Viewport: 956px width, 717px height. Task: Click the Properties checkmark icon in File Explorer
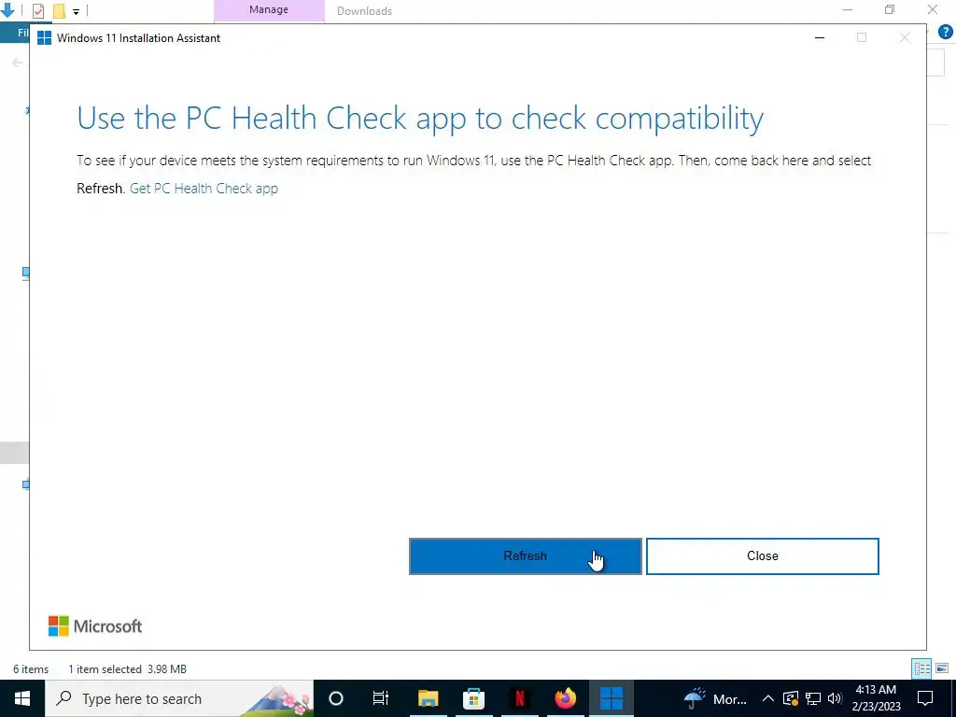click(x=37, y=11)
